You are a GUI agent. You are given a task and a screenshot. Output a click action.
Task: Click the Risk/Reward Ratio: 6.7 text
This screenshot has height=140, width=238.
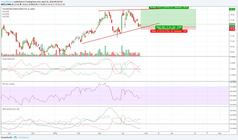[x=169, y=29]
